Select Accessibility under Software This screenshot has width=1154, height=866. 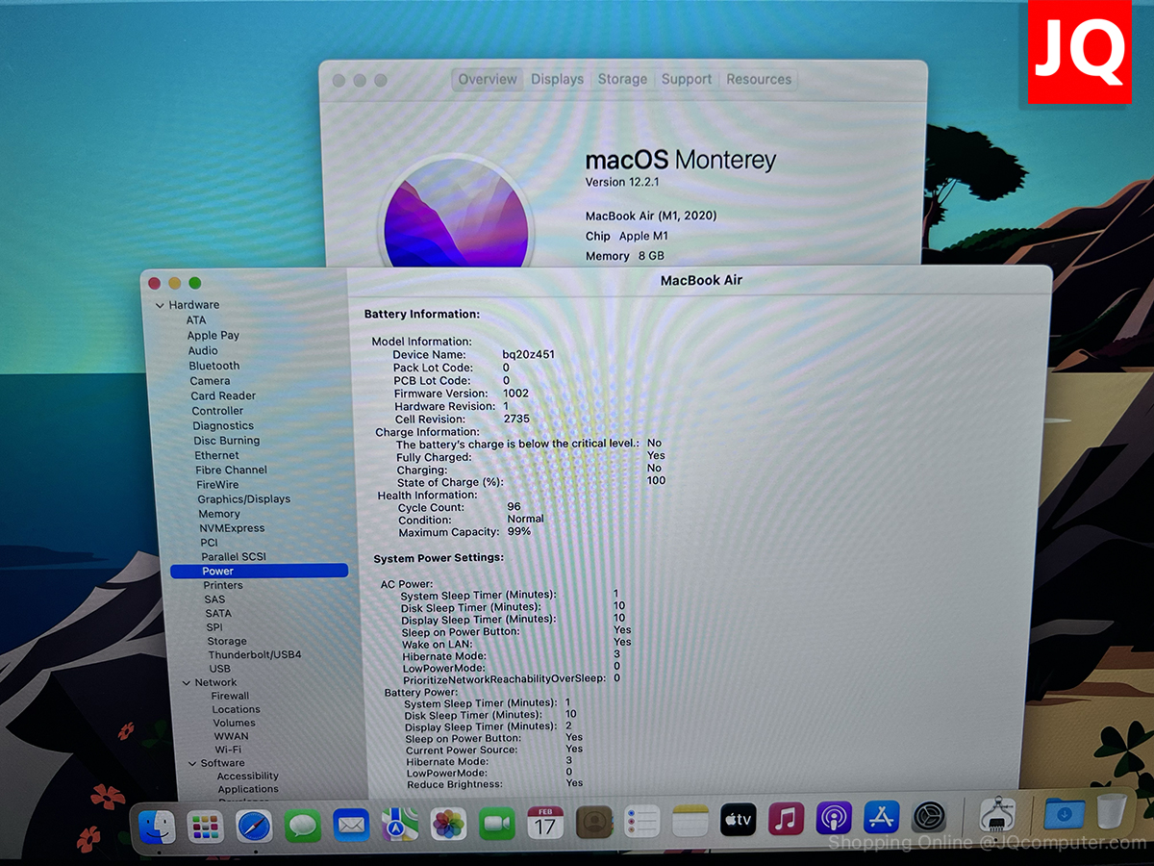point(248,777)
